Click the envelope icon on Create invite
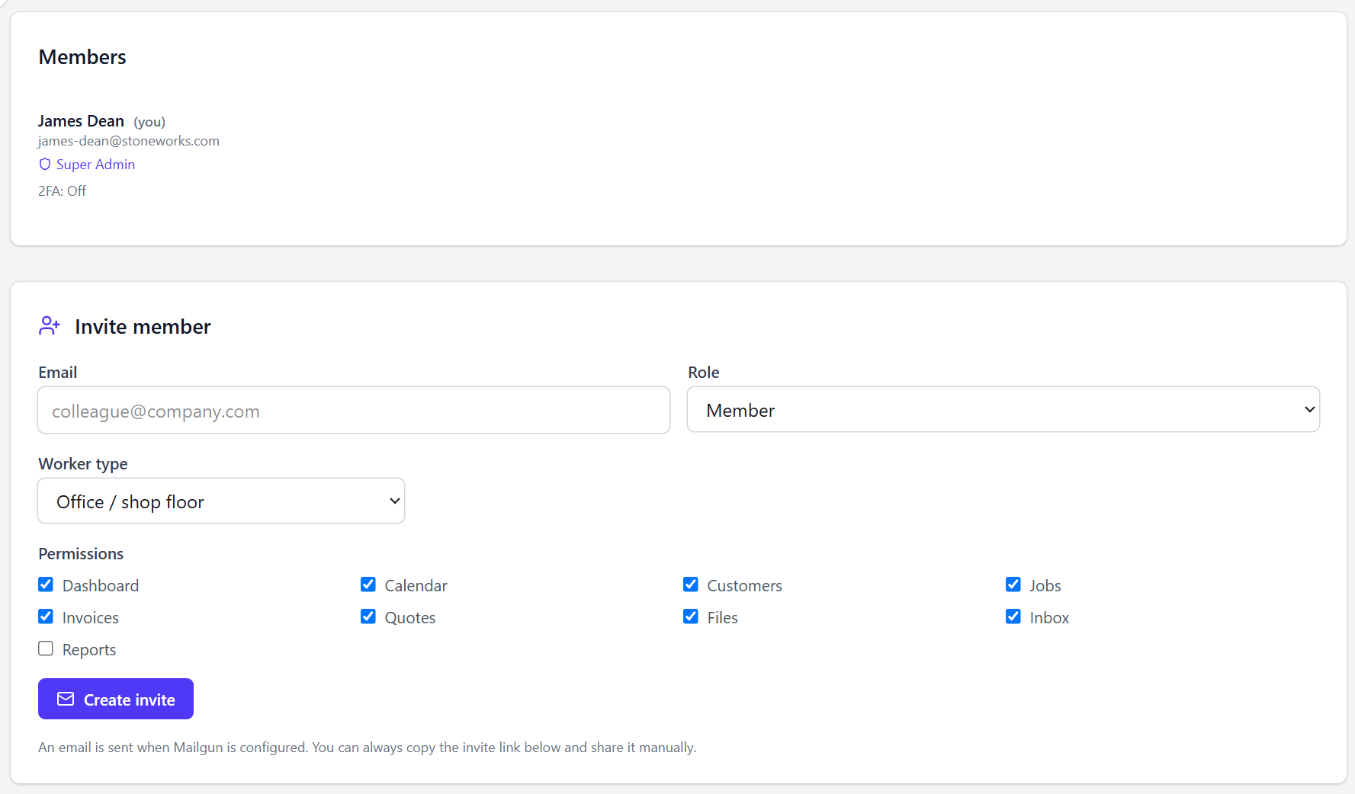The width and height of the screenshot is (1355, 794). click(66, 699)
